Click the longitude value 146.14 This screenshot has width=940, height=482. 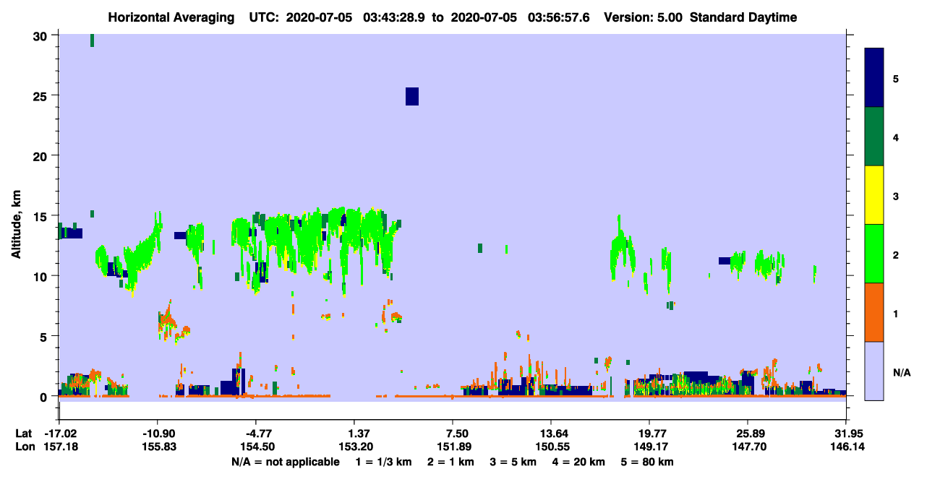846,447
